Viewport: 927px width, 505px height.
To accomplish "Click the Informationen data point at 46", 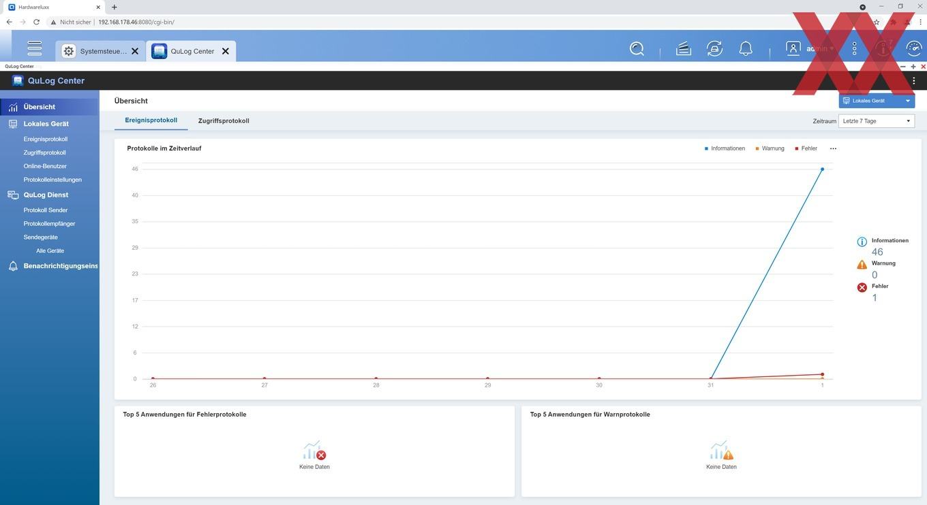I will (x=822, y=169).
